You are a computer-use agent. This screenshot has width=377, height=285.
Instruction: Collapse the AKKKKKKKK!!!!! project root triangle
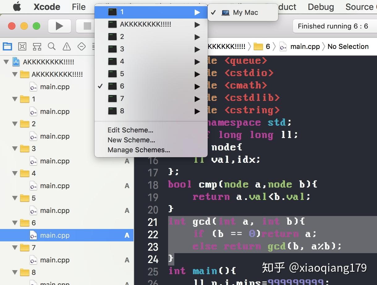[6, 62]
